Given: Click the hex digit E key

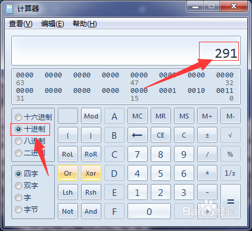Looking at the screenshot, I should 114,192.
